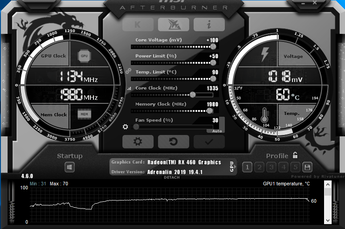
Task: Click Radeon(TM) RX 460 Graphics card name
Action: coord(184,162)
